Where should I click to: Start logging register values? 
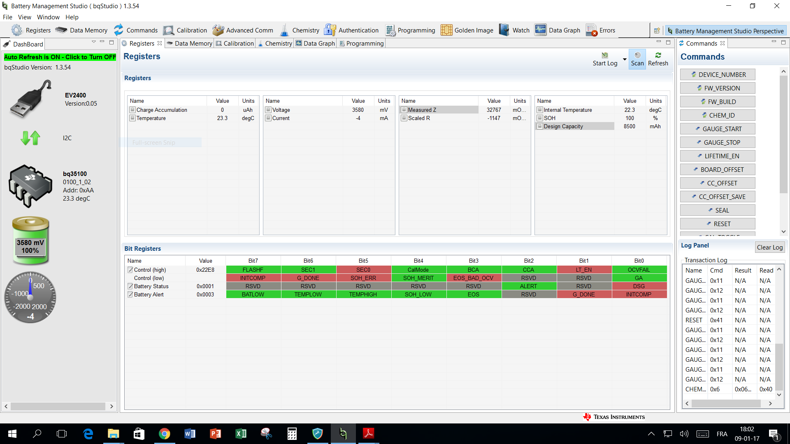605,59
